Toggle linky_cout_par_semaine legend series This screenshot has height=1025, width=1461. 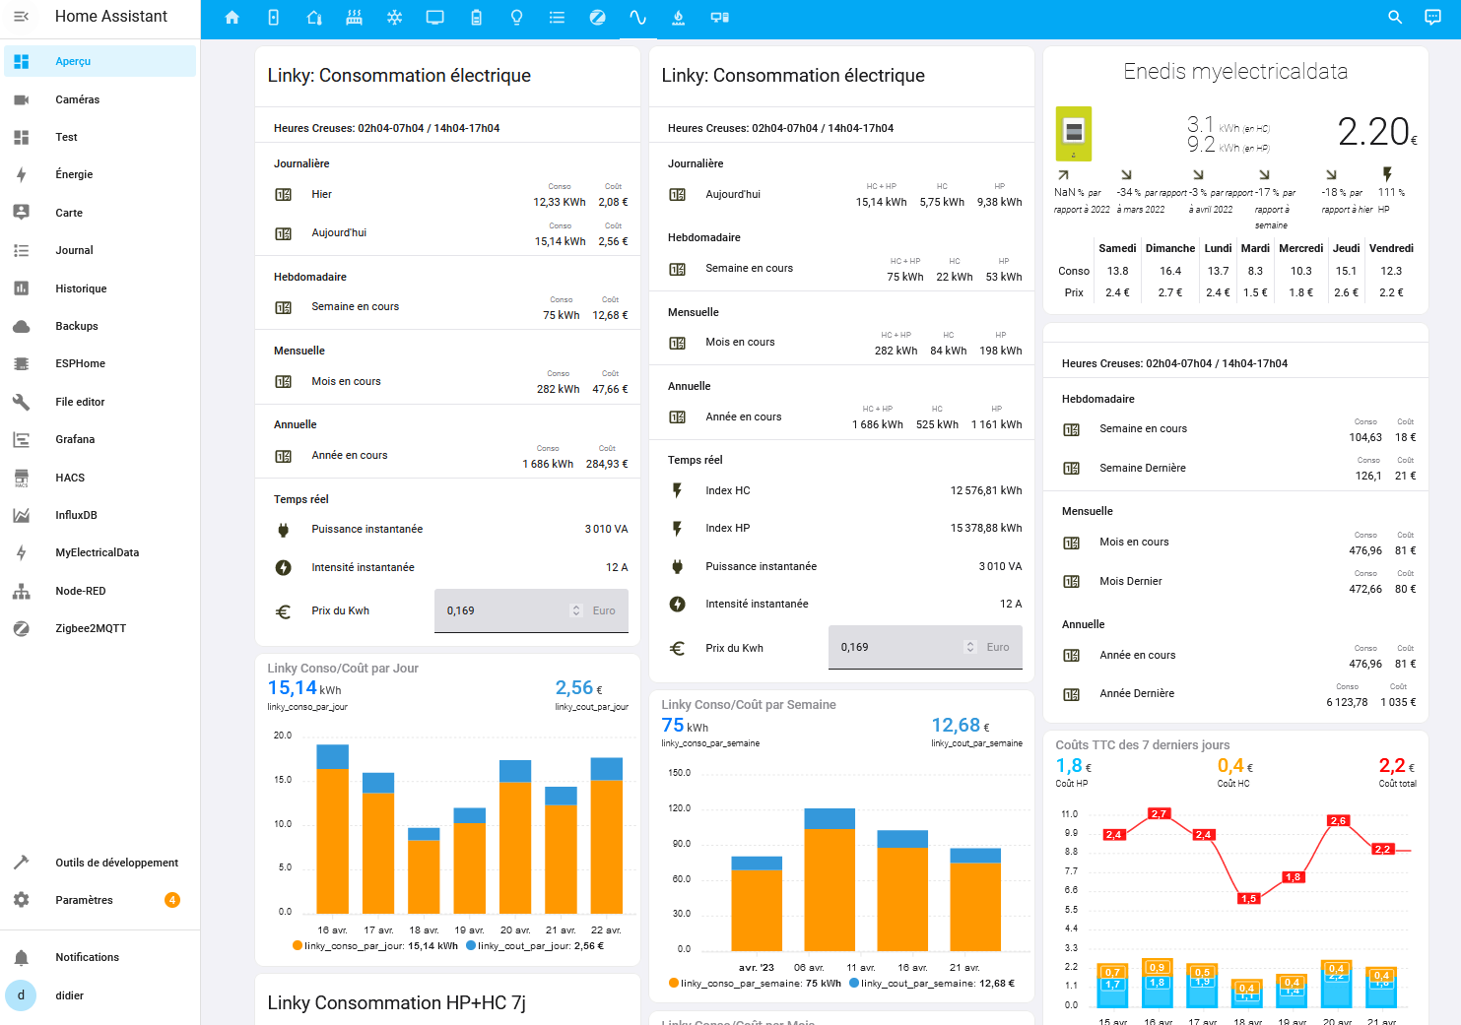936,983
